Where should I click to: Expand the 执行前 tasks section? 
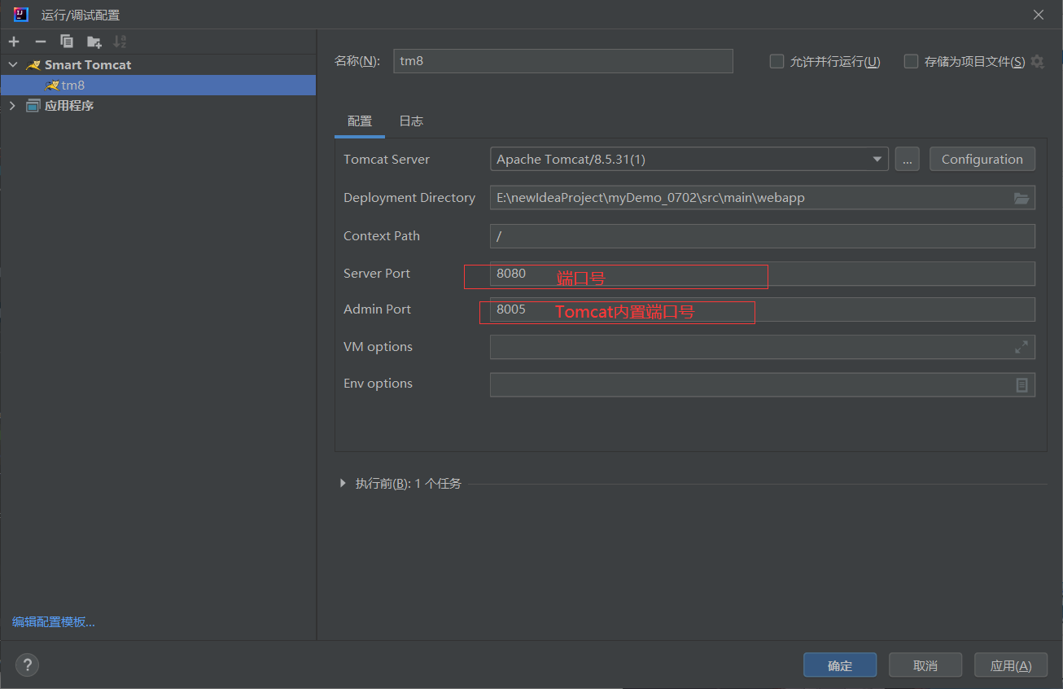[343, 483]
